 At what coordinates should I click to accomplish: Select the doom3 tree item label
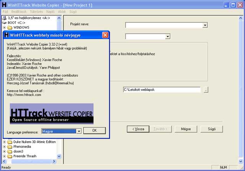click(x=18, y=152)
